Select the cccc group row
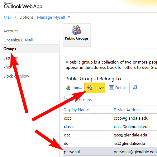 (110, 118)
